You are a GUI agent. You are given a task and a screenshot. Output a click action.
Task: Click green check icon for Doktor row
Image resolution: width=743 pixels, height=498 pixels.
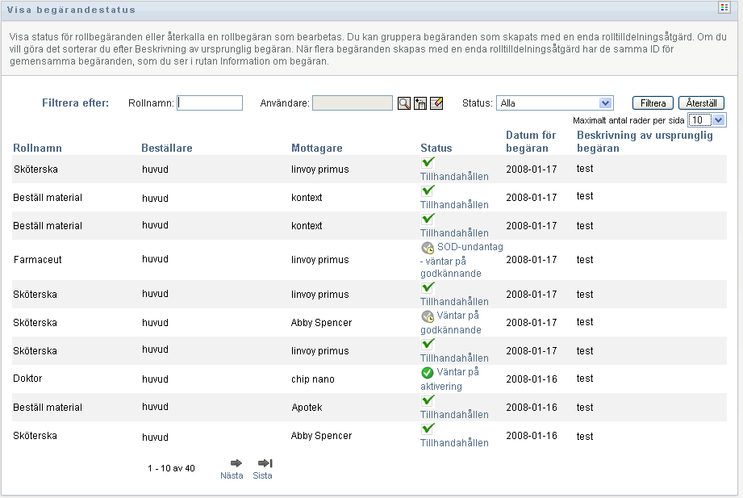[x=428, y=373]
